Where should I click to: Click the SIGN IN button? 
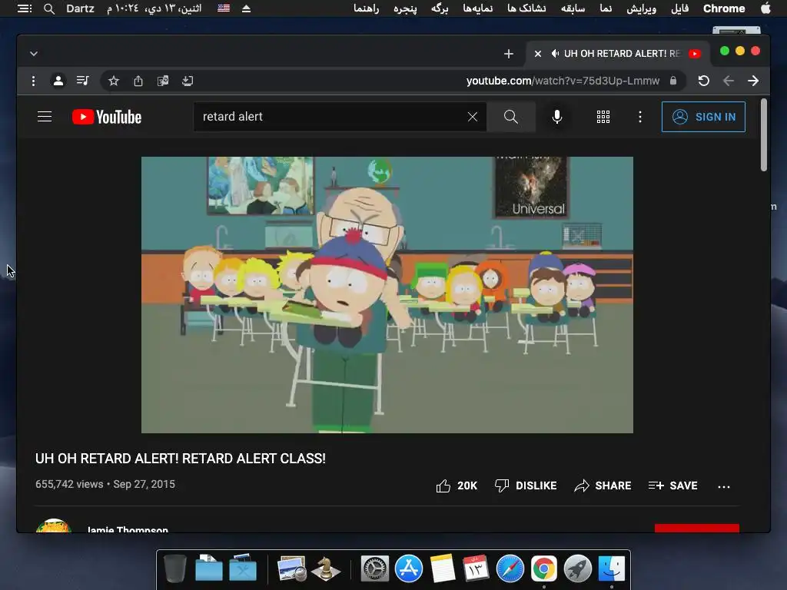(703, 117)
